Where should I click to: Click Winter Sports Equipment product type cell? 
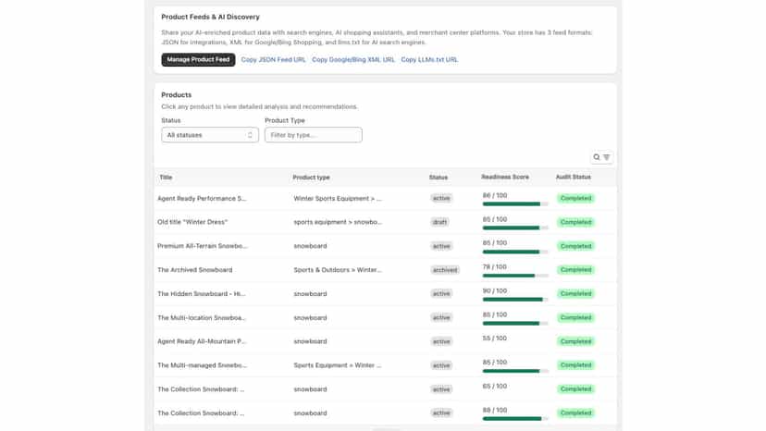coord(338,199)
